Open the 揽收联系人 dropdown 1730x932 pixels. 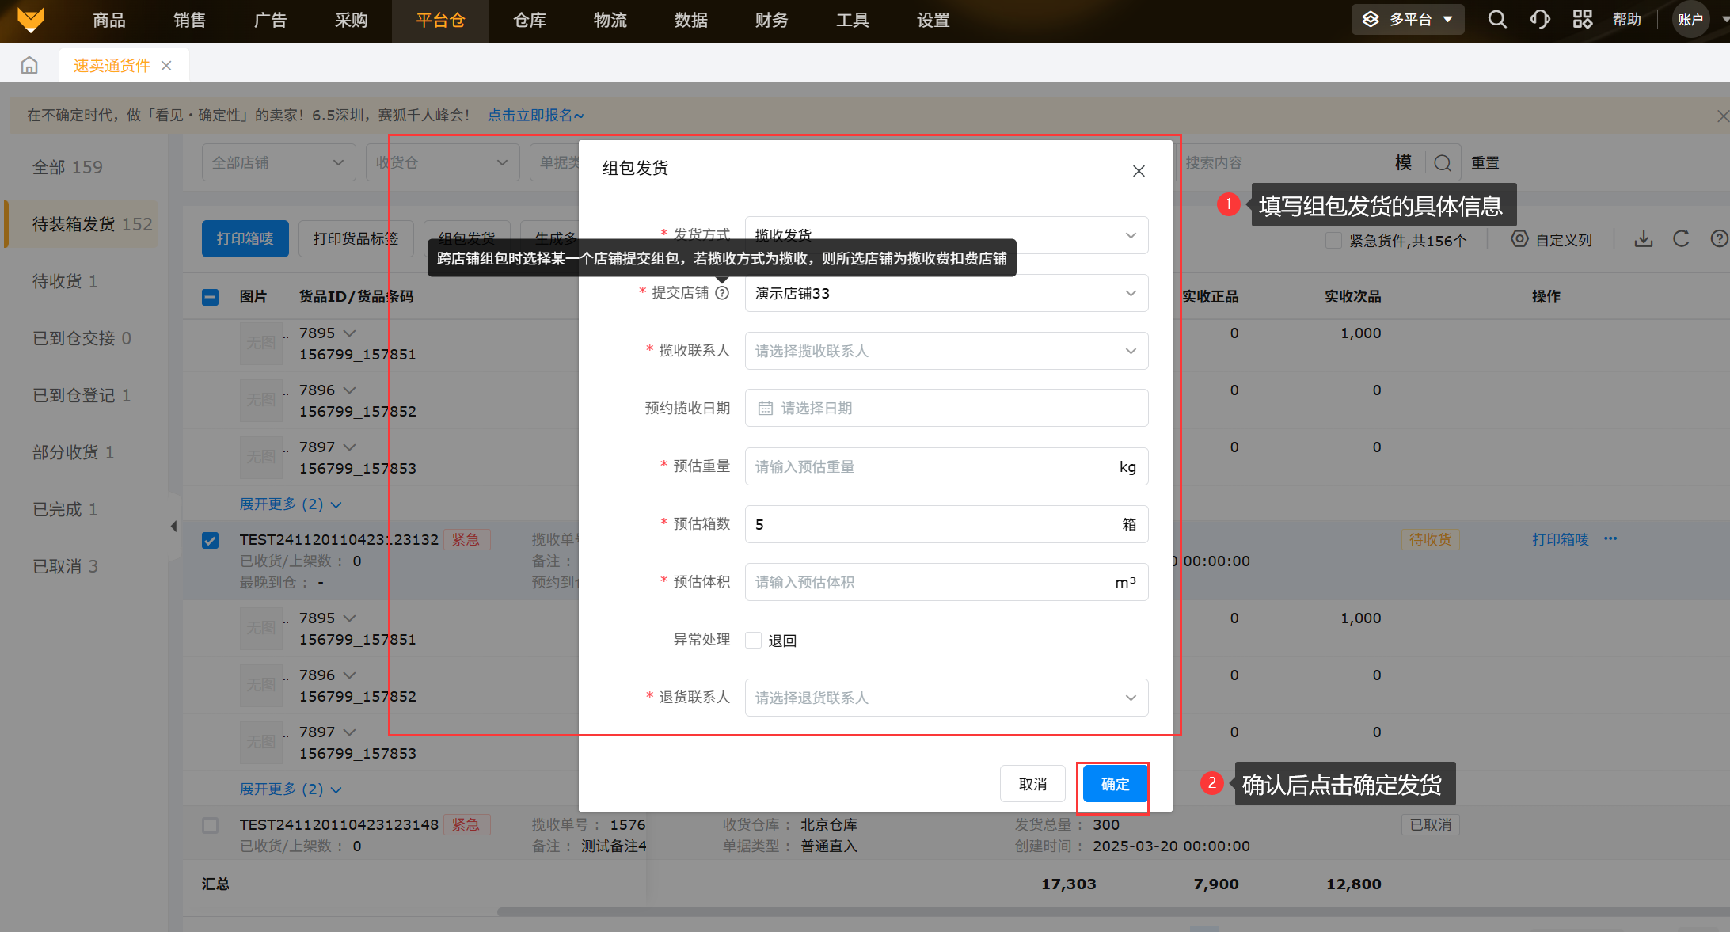tap(946, 351)
